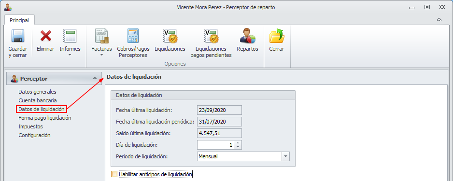Maximize the window
453x181 pixels.
(x=427, y=7)
